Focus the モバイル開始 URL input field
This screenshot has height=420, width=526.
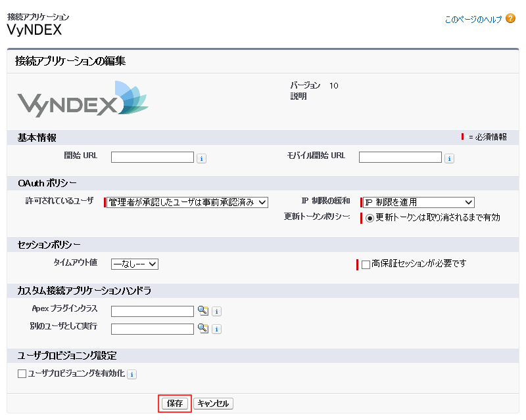(400, 157)
